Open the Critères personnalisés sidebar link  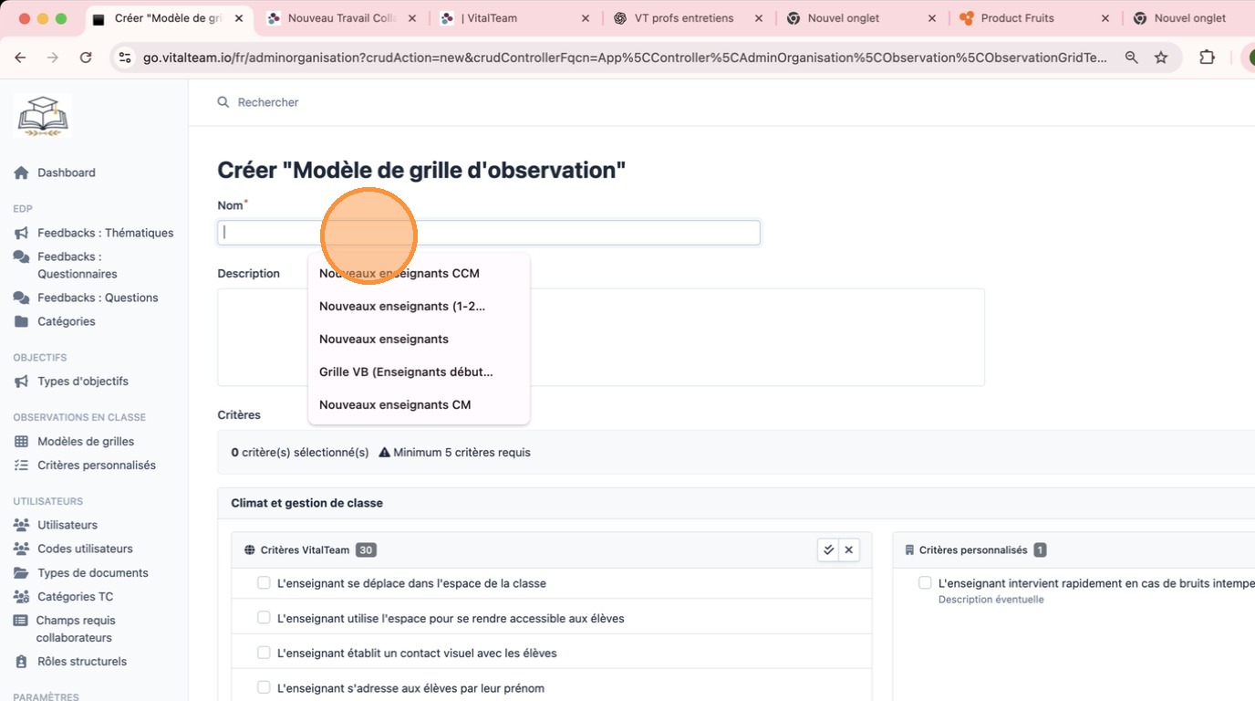96,466
